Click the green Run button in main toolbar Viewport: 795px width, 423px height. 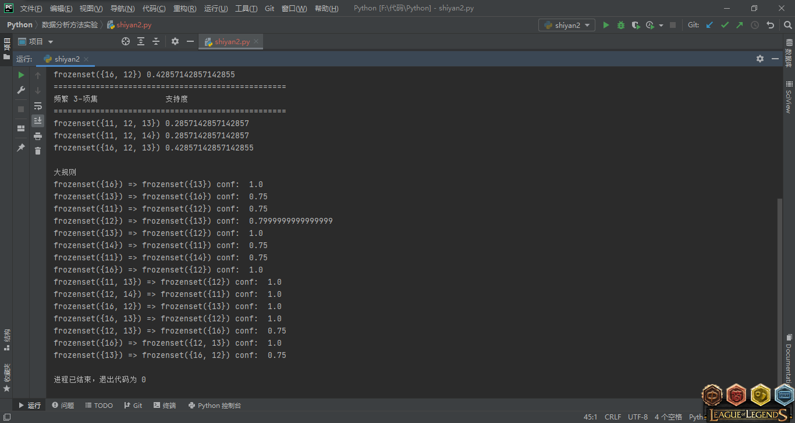tap(606, 25)
